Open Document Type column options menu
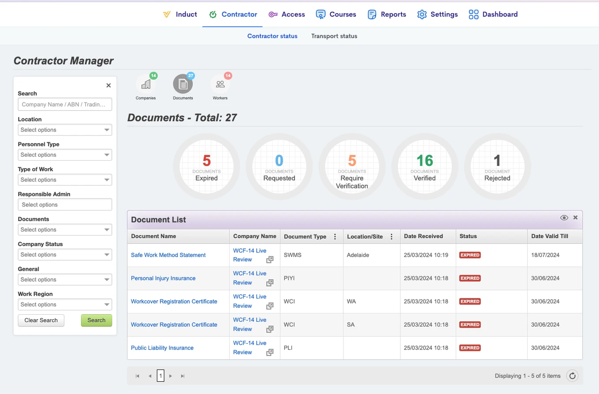This screenshot has width=599, height=394. [x=335, y=236]
